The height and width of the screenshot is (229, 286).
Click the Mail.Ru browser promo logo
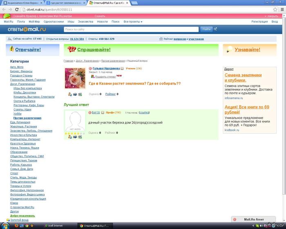[7, 16]
